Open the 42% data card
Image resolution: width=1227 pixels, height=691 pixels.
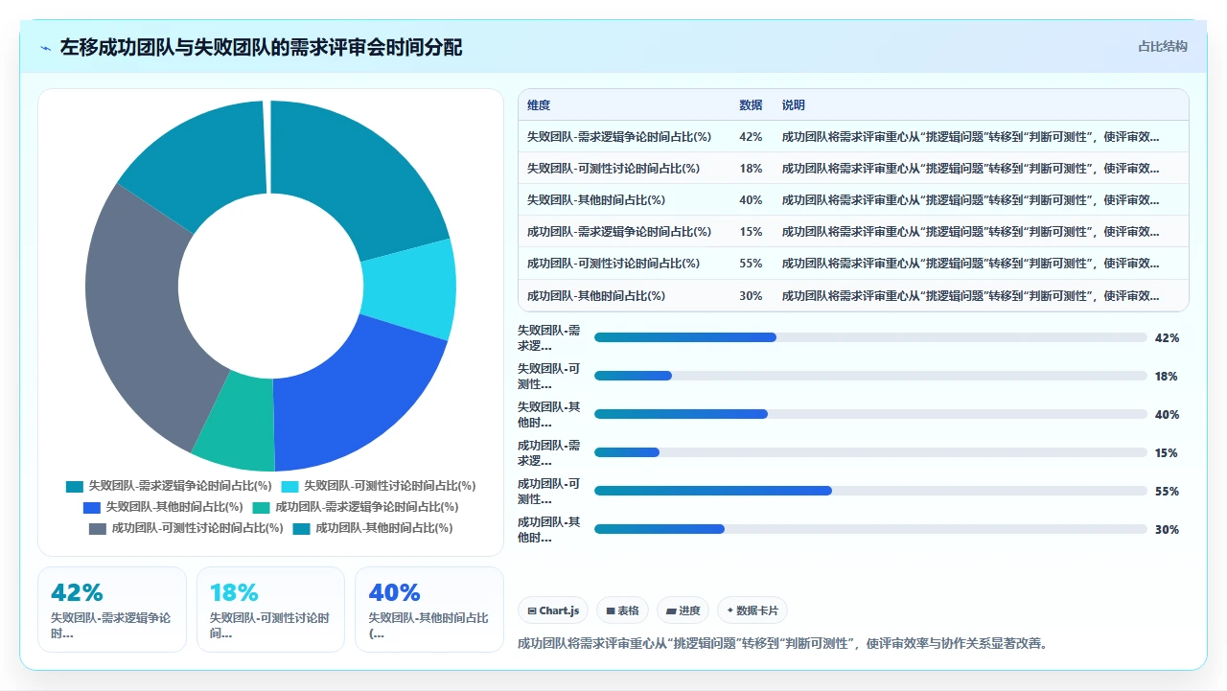tap(112, 610)
